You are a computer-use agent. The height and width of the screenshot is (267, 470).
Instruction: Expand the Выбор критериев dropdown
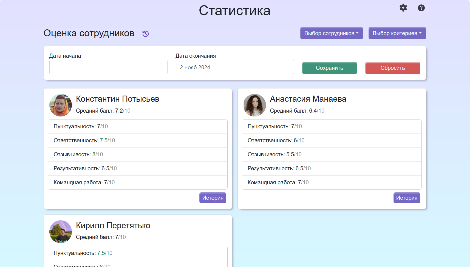(397, 33)
